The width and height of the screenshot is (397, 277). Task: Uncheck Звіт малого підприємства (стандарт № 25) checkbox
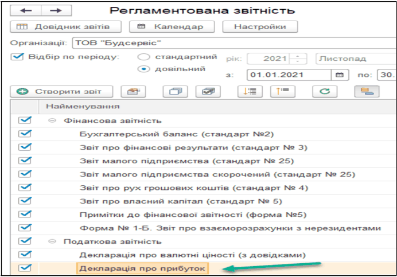click(x=25, y=161)
